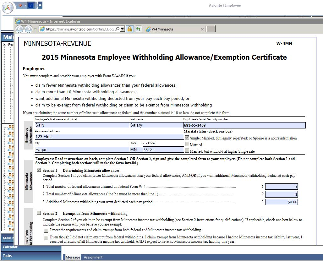Go back in Internet Explorer
The width and height of the screenshot is (323, 261).
pyautogui.click(x=20, y=29)
